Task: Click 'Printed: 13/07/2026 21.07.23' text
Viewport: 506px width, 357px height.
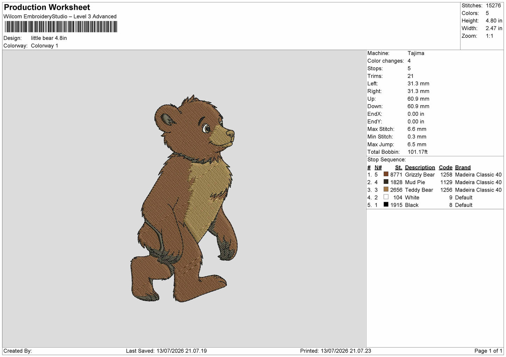Action: [335, 351]
